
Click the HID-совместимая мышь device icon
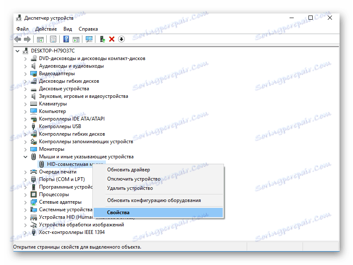[x=42, y=164]
